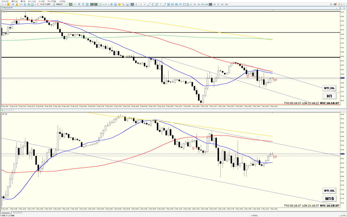347x217 pixels.
Task: Switch timeframe to M1
Action: pyautogui.click(x=195, y=4)
